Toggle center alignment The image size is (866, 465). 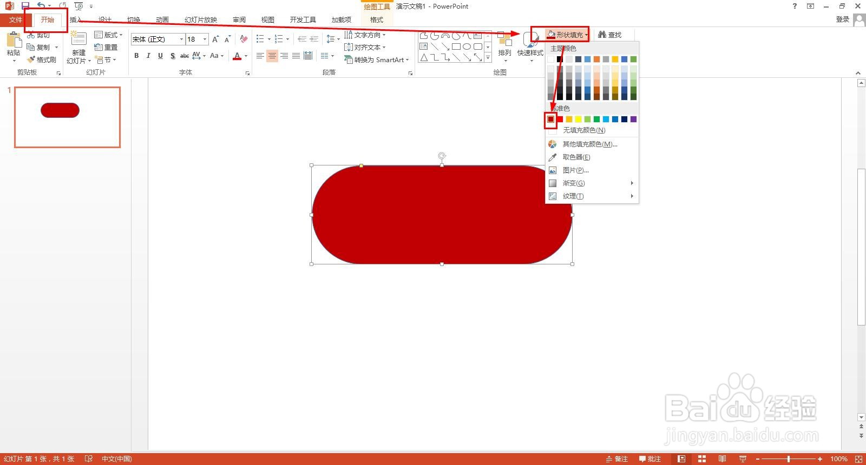pos(272,55)
